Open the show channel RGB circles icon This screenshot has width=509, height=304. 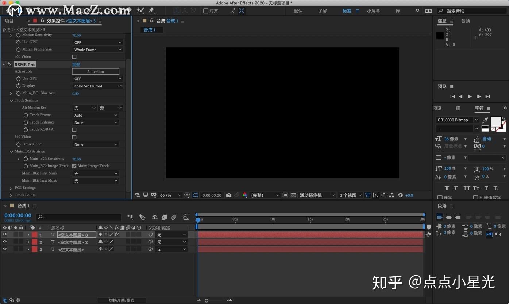click(245, 195)
